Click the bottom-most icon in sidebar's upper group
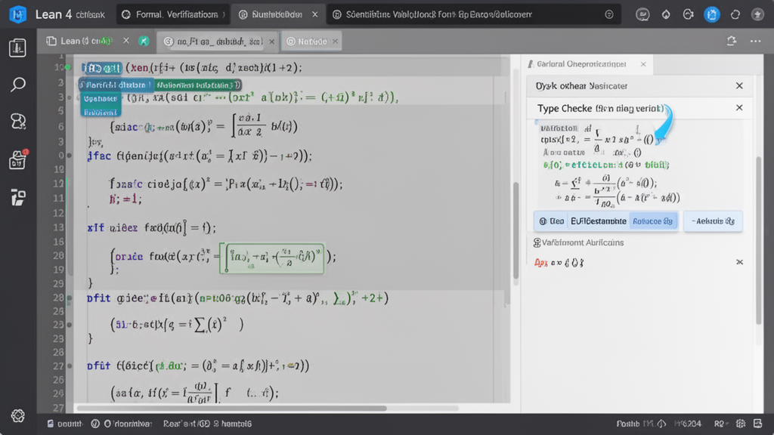The height and width of the screenshot is (435, 774). [x=18, y=197]
